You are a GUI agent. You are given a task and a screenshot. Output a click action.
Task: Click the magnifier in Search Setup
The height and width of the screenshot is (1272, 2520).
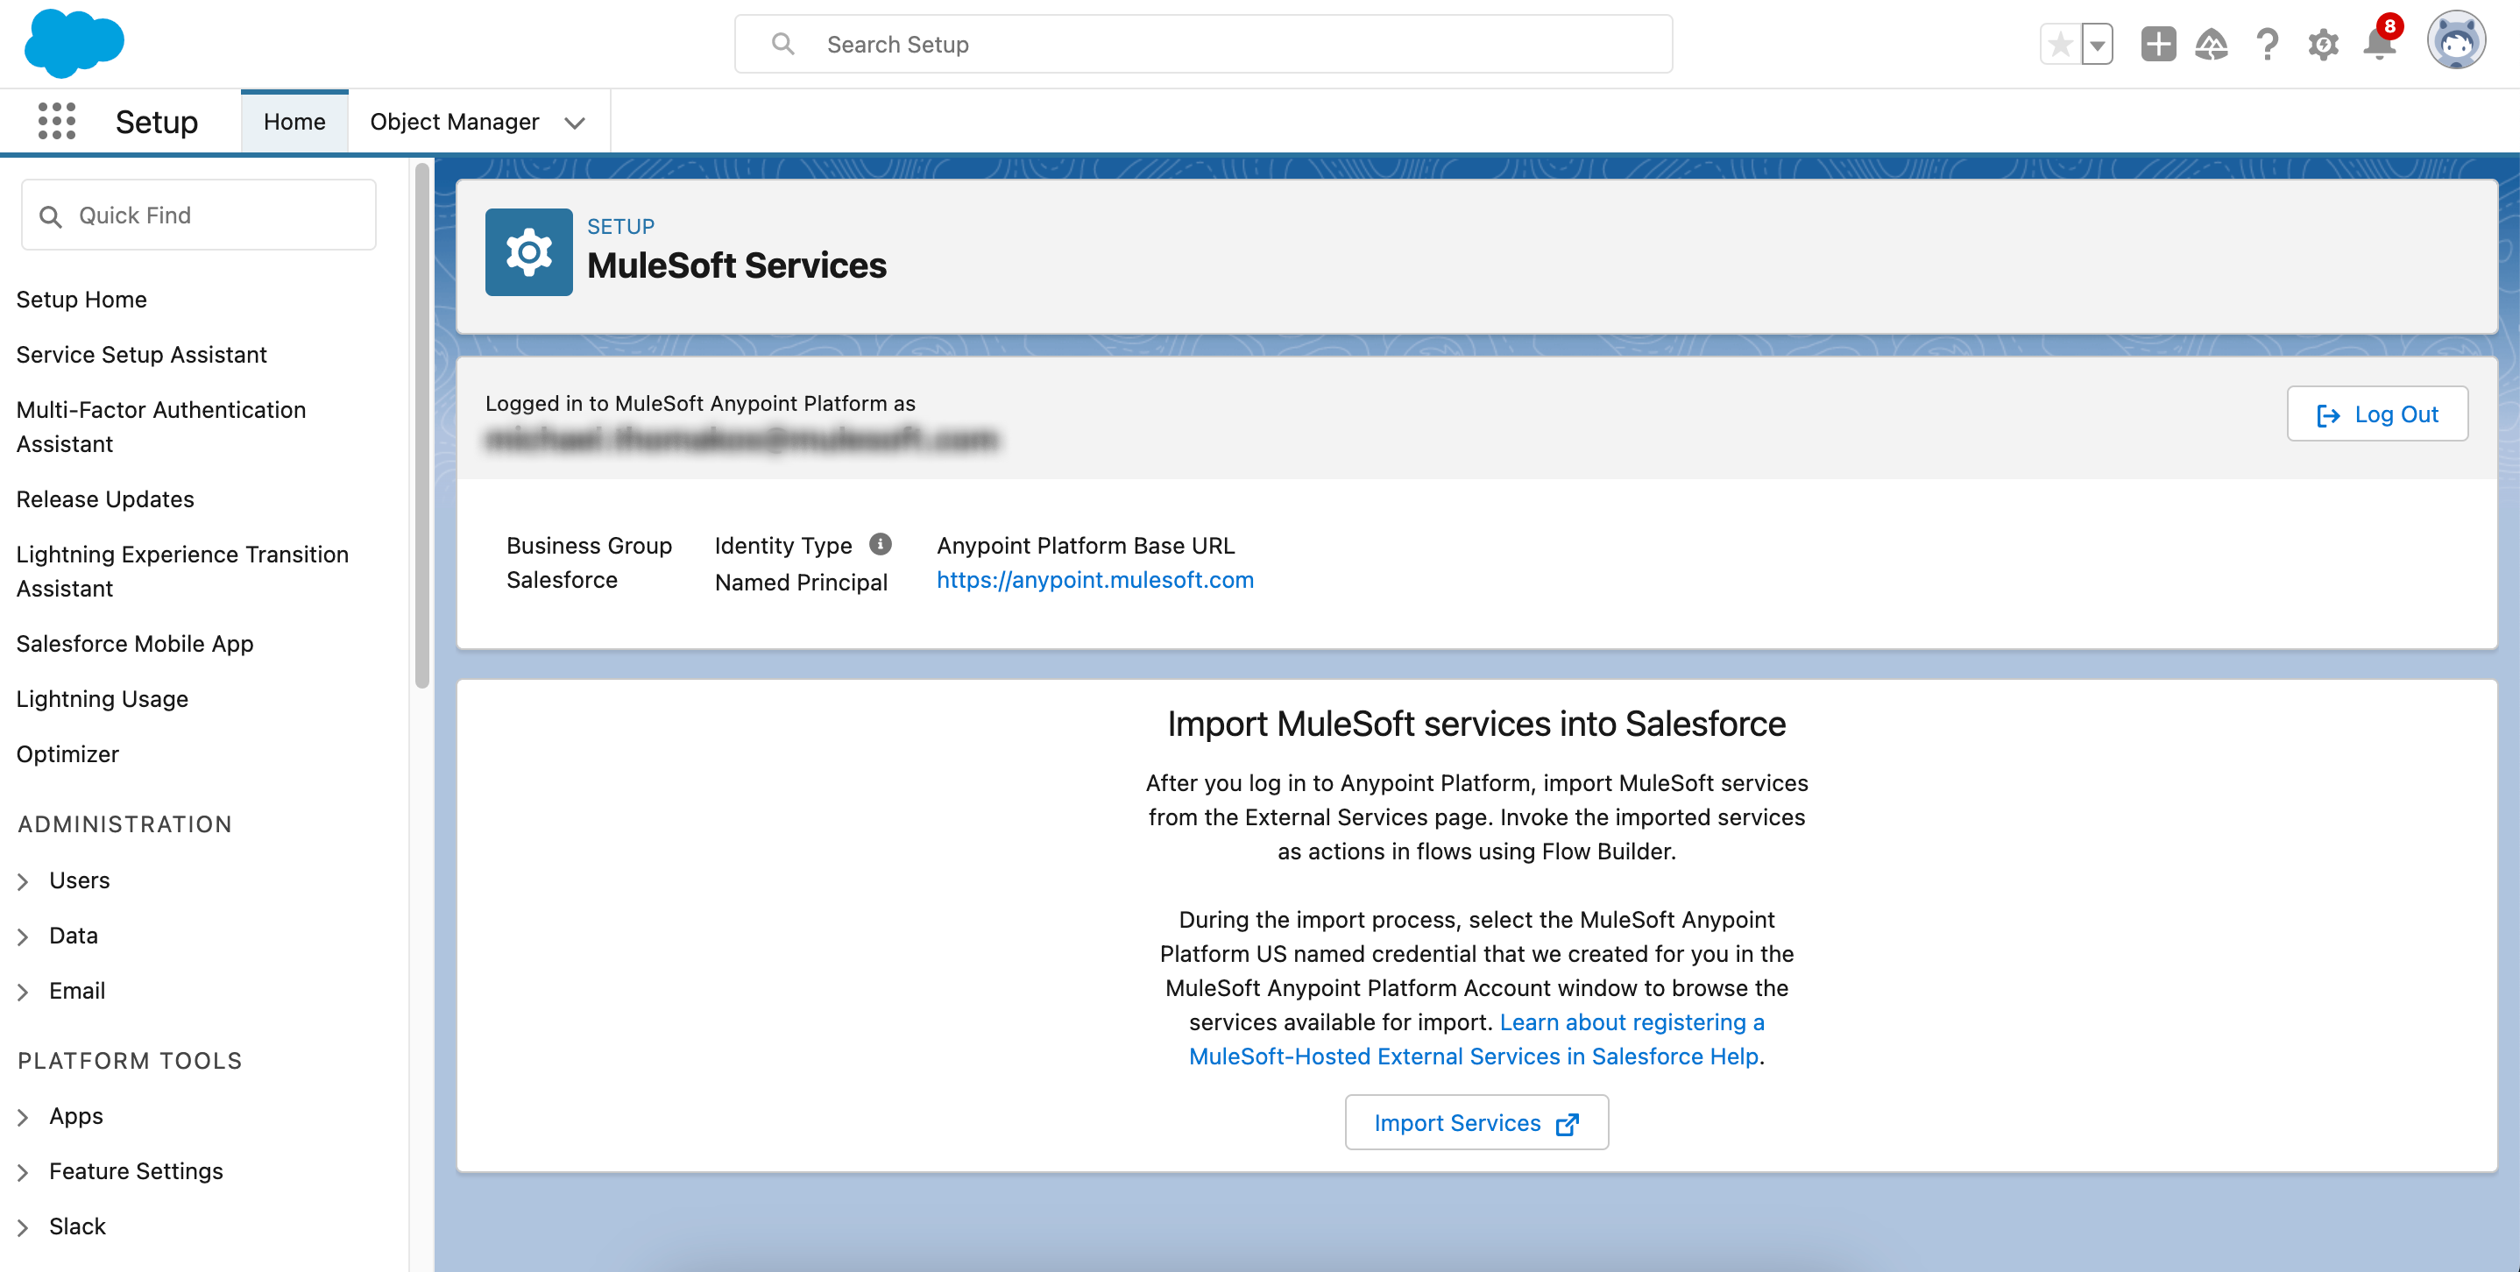(x=782, y=43)
